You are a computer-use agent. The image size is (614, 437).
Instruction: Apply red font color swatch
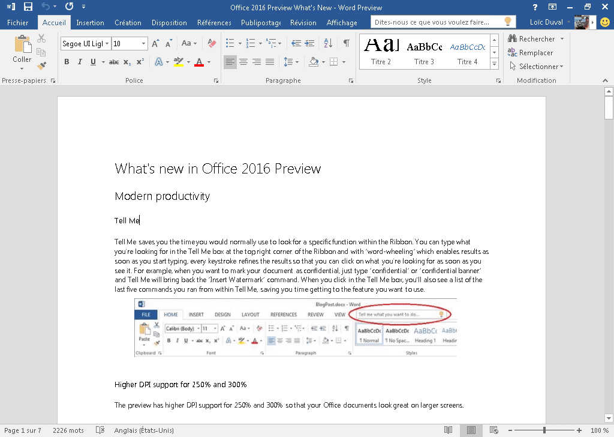199,62
